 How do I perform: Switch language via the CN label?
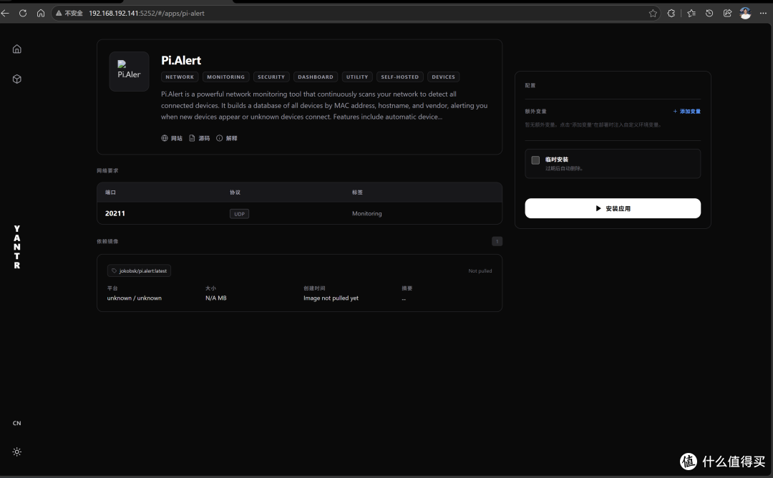(16, 423)
